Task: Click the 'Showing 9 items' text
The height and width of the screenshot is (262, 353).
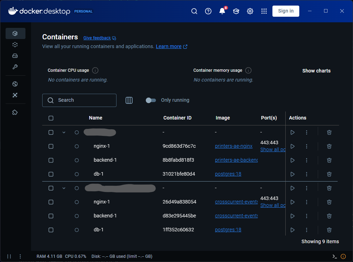Action: pyautogui.click(x=320, y=241)
